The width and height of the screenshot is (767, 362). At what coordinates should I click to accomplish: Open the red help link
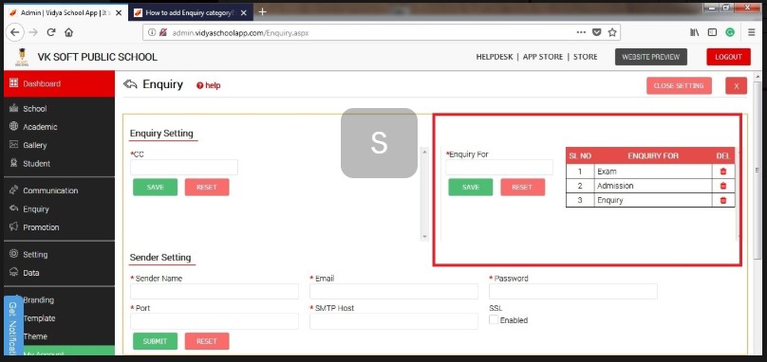click(209, 85)
